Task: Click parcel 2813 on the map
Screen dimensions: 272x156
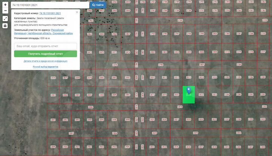Action: [189, 77]
